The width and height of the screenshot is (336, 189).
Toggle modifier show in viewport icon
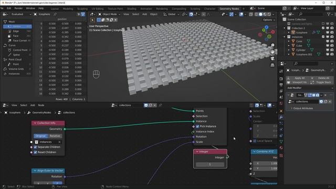pyautogui.click(x=314, y=95)
